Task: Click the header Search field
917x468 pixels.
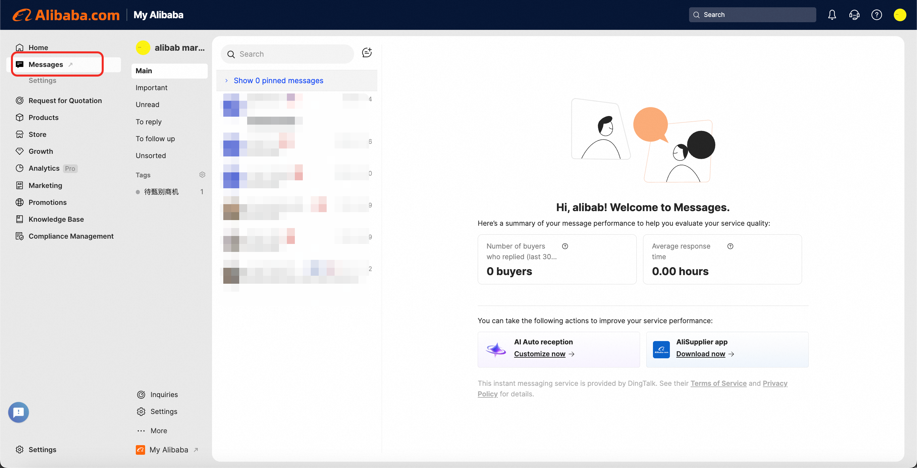Action: pos(753,15)
